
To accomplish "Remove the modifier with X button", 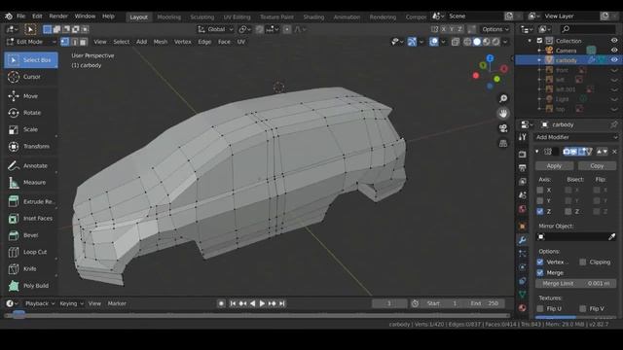I will [614, 152].
